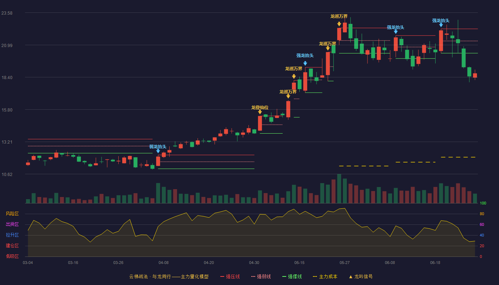Click the 23.58 price axis label
Screen dimensions: 499x285
pyautogui.click(x=7, y=13)
